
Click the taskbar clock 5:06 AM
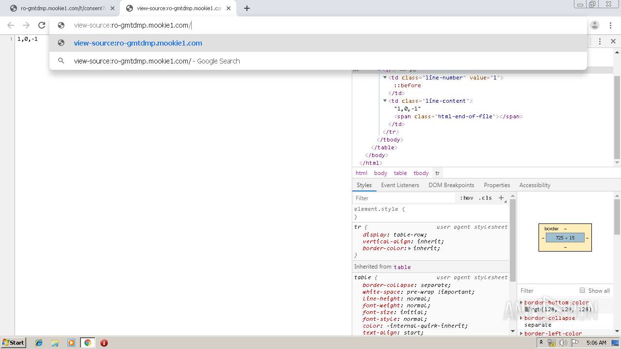coord(596,343)
